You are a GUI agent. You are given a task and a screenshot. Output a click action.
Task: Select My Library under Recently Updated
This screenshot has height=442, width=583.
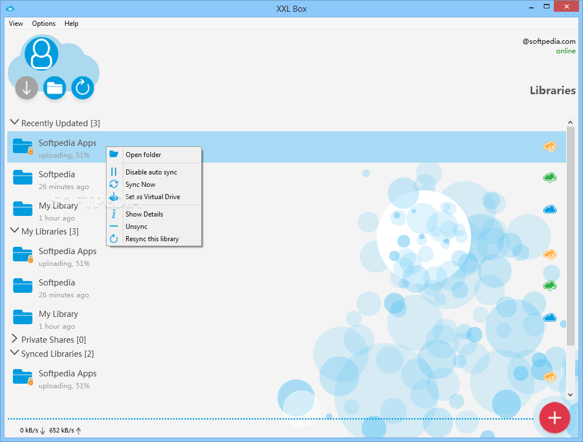pyautogui.click(x=286, y=209)
